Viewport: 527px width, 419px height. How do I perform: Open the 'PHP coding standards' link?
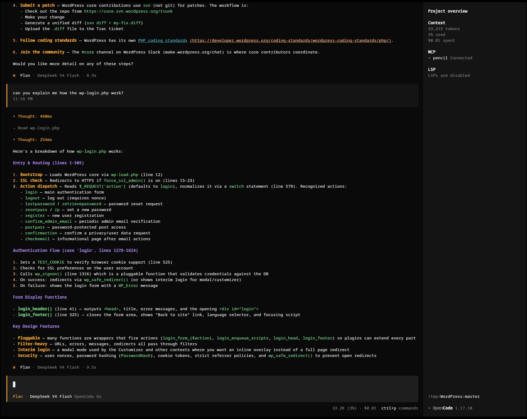163,41
